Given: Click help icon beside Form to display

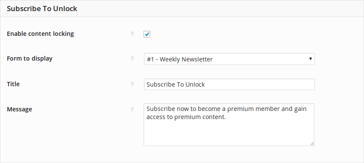Looking at the screenshot, I should pyautogui.click(x=132, y=58).
